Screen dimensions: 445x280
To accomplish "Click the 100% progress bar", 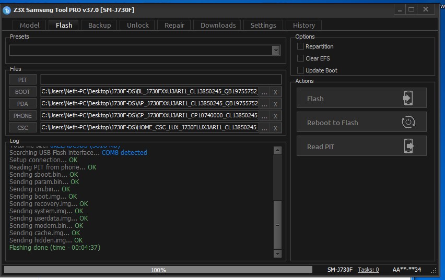I will [158, 270].
